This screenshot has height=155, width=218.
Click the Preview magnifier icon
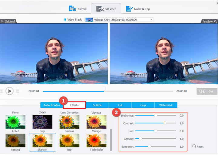click(x=215, y=22)
